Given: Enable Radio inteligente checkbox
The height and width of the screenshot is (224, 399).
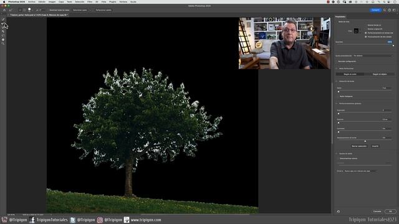Looking at the screenshot, I should point(338,96).
